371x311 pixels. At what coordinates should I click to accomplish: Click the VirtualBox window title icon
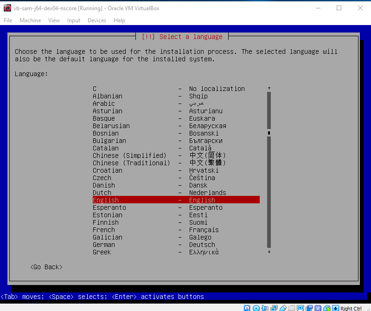7,8
